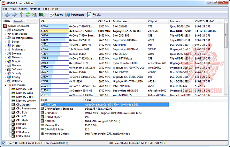Viewport: 230px width, 147px height.
Task: Select the DirectX icon in the tree
Action: (9, 61)
